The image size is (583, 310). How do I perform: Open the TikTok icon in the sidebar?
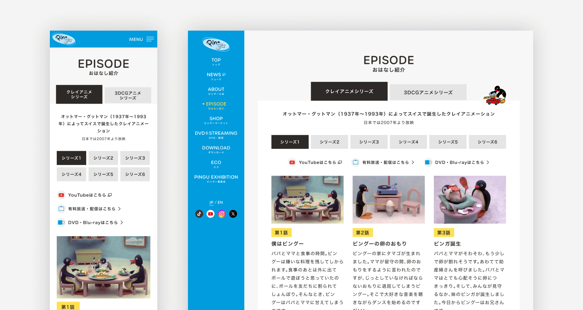[x=199, y=214]
